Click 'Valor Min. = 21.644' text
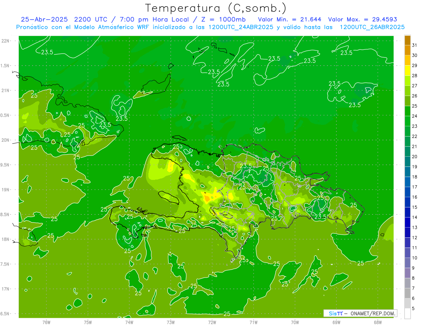 click(289, 19)
